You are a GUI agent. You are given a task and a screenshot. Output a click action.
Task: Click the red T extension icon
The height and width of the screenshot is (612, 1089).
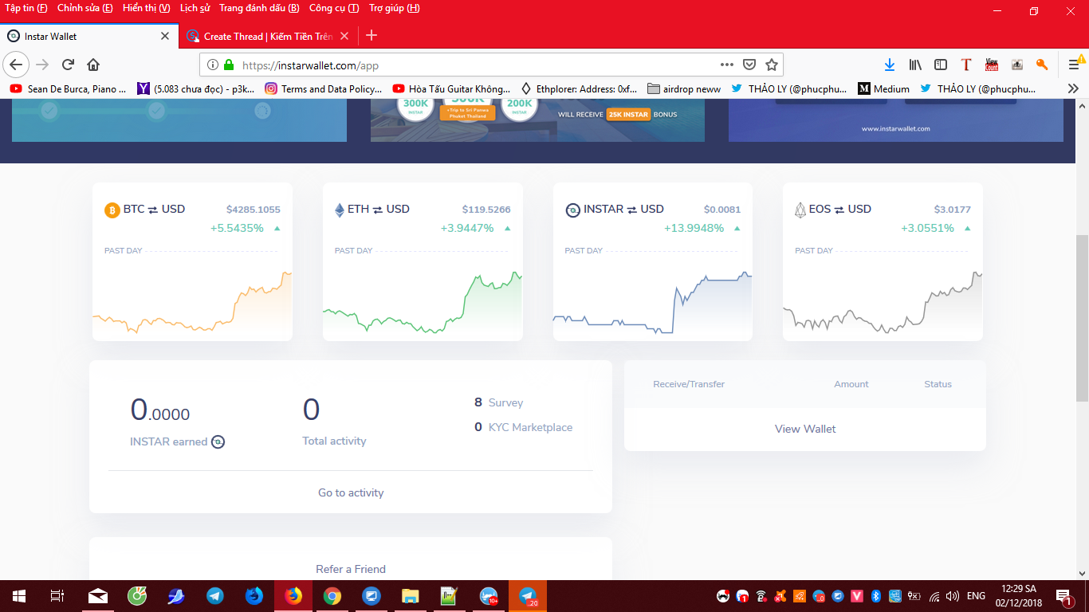click(966, 65)
